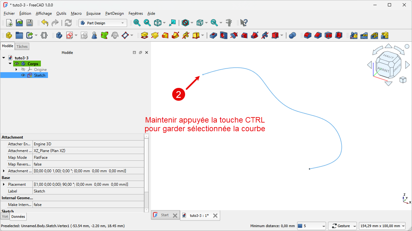Select the Chamfer tool icon
The image size is (412, 231).
tap(318, 35)
